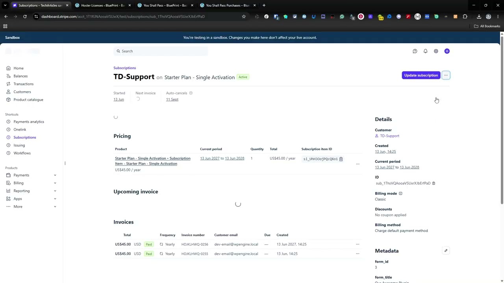Click the Update subscription button
This screenshot has height=283, width=504.
421,75
